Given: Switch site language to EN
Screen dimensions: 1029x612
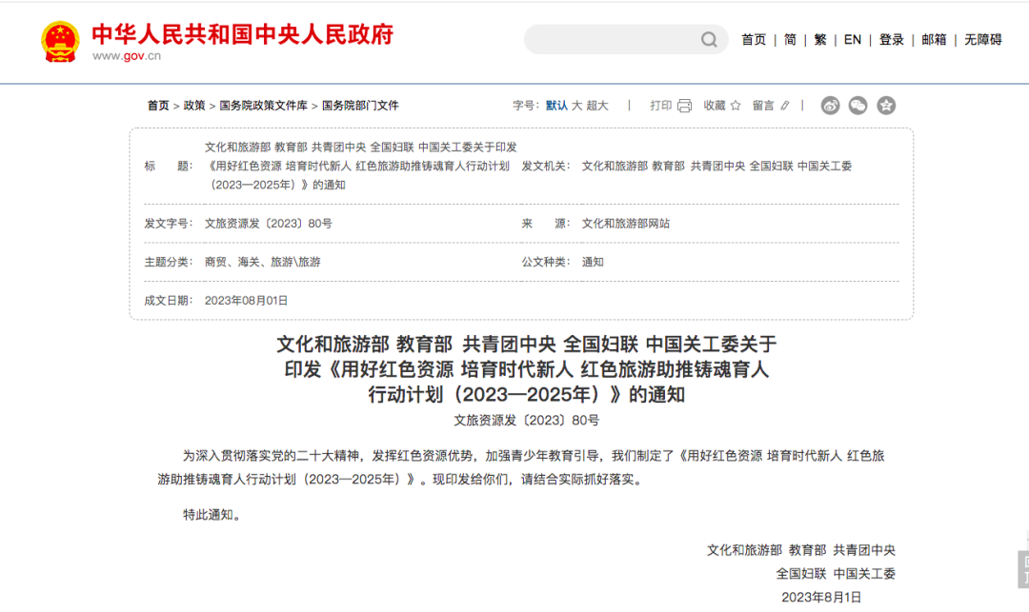Looking at the screenshot, I should pyautogui.click(x=853, y=40).
